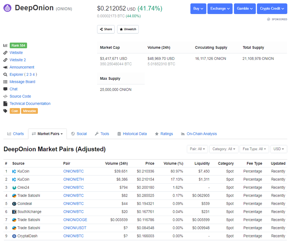Click the code brackets icon beside Source Code

tap(6, 97)
